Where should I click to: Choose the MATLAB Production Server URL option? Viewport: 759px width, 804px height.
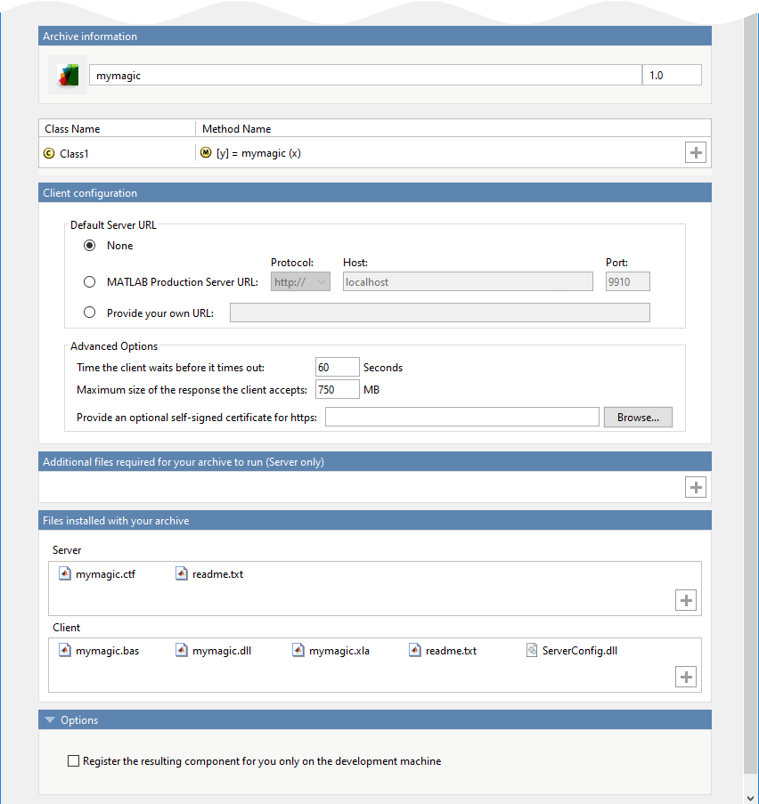89,281
